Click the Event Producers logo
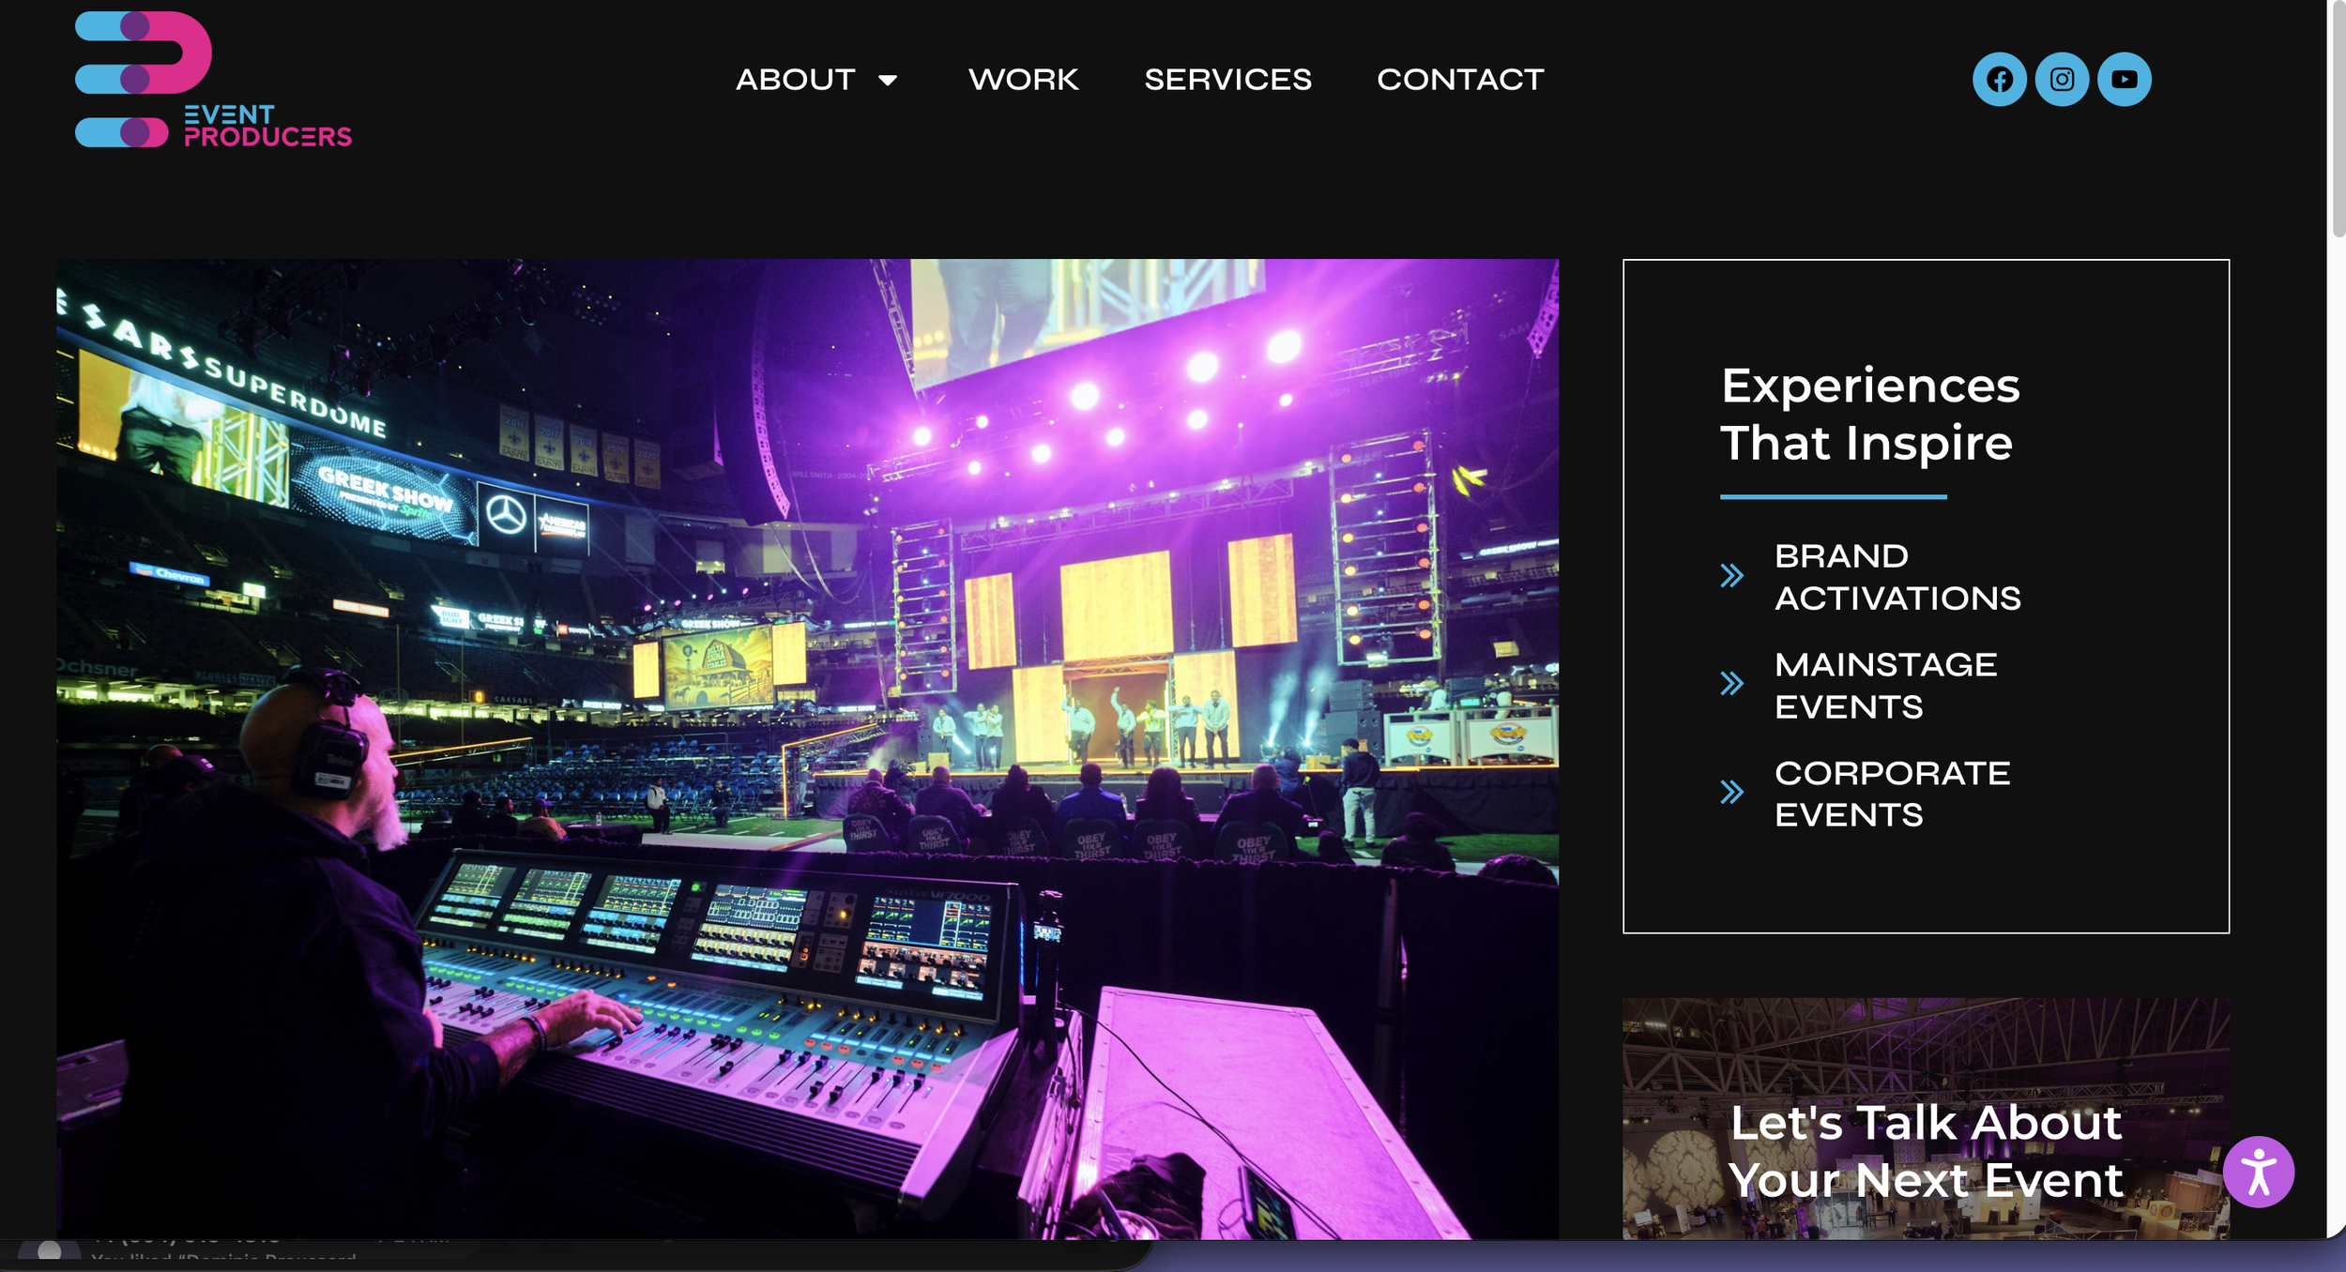2346x1272 pixels. 213,80
